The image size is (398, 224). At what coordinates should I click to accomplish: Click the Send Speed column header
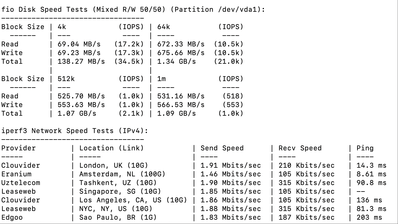(x=222, y=148)
